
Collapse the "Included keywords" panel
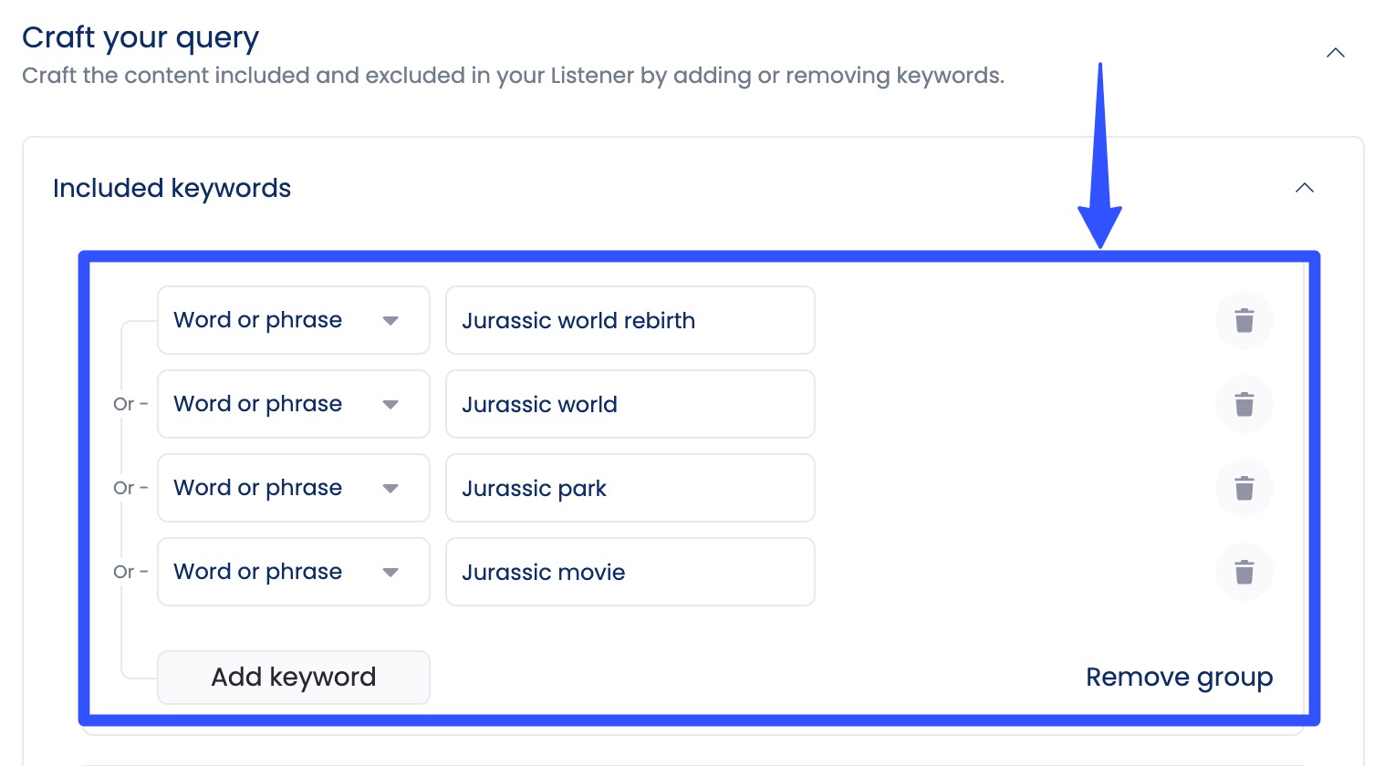(1305, 188)
